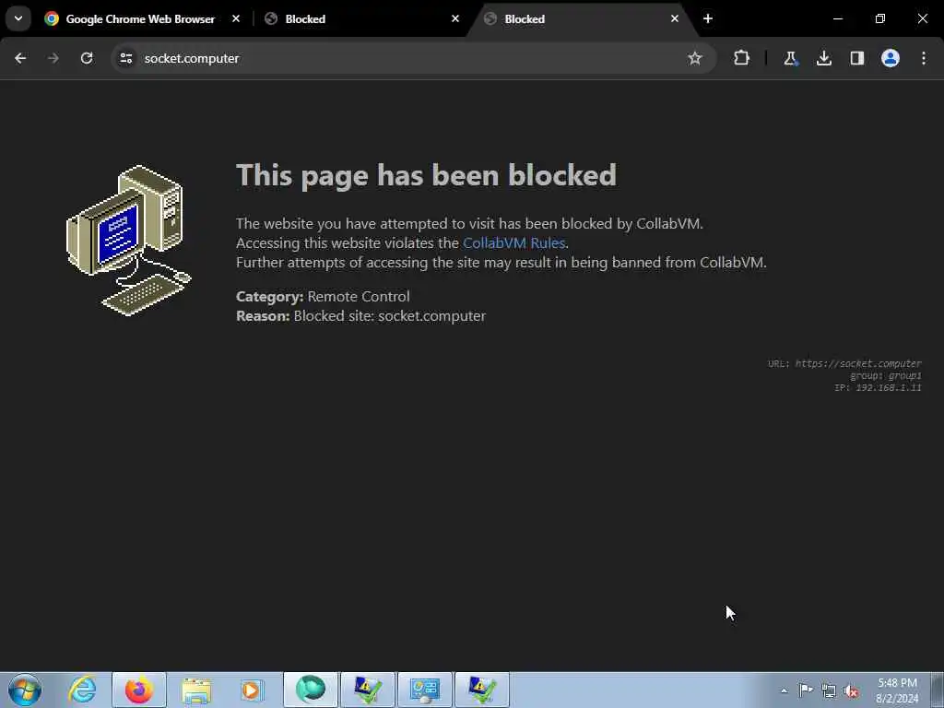Open the Extensions puzzle icon
Viewport: 944px width, 708px height.
pos(742,58)
